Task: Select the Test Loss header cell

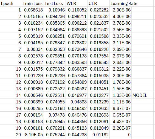Action: (x=55, y=3)
